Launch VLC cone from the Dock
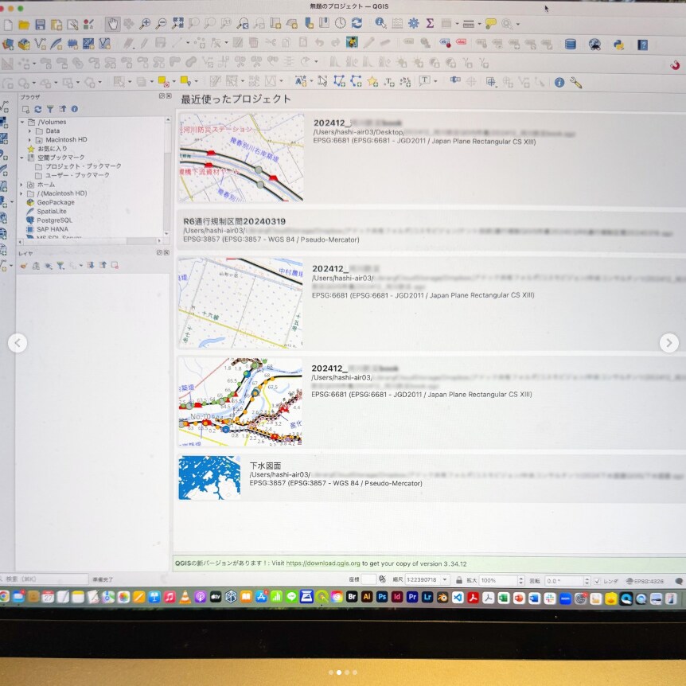The height and width of the screenshot is (686, 686). [x=185, y=597]
